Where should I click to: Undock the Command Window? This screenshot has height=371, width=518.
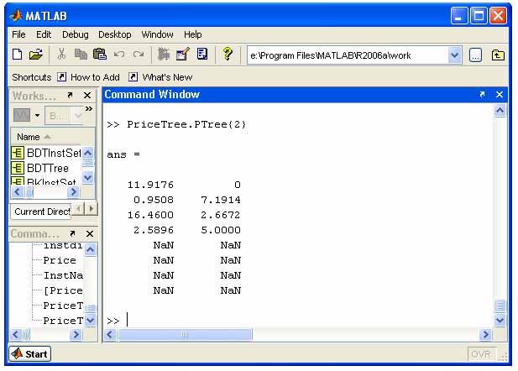coord(483,95)
